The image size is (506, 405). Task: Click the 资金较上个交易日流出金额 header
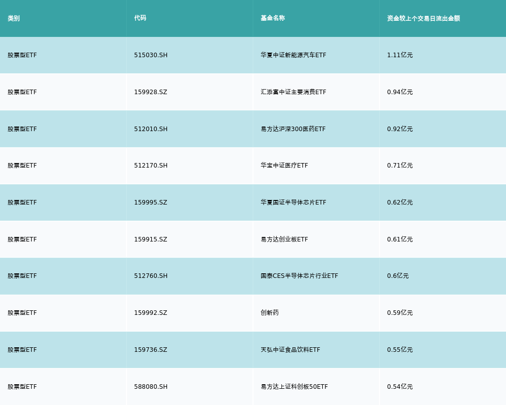tap(424, 18)
